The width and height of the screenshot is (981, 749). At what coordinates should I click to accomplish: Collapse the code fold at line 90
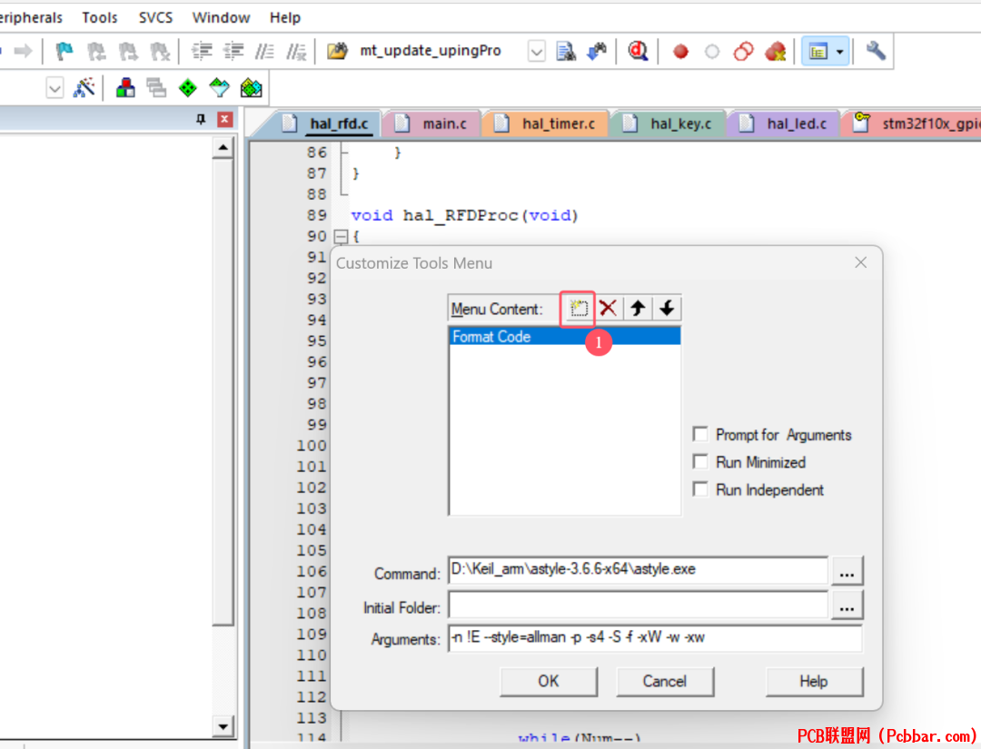[x=341, y=237]
